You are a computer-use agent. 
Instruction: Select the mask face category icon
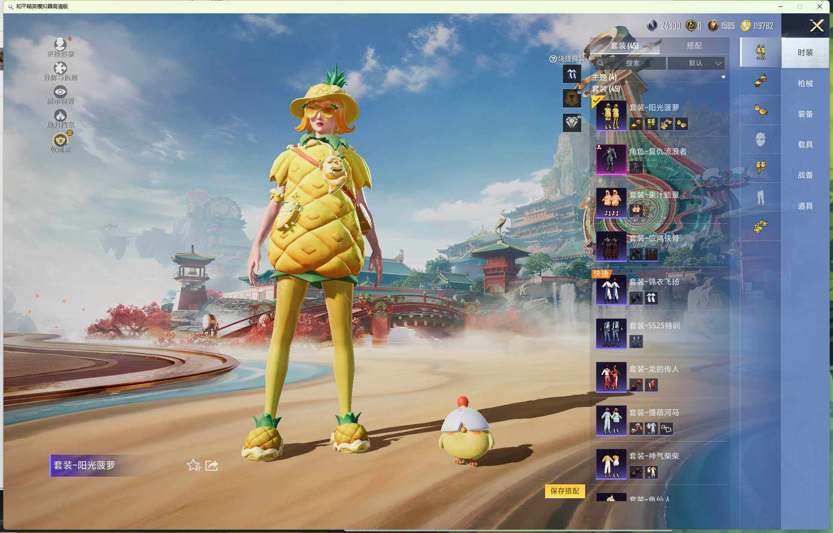(760, 139)
